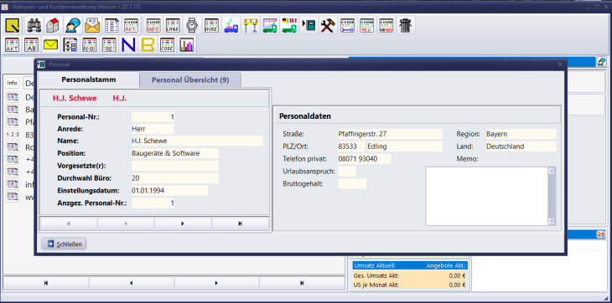Open the wristwatch time-tracking icon
Viewport: 612px width, 303px height.
191,25
